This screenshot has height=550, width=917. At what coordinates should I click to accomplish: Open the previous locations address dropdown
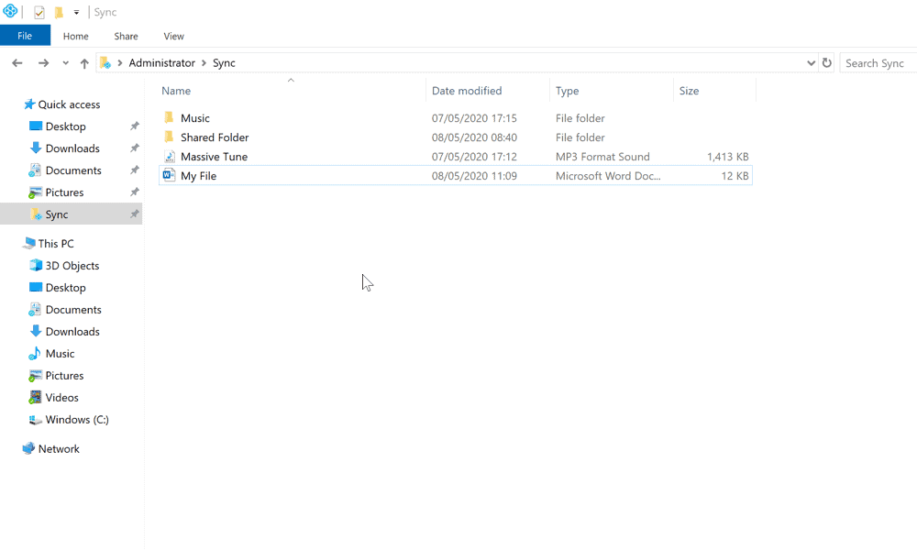[x=811, y=63]
